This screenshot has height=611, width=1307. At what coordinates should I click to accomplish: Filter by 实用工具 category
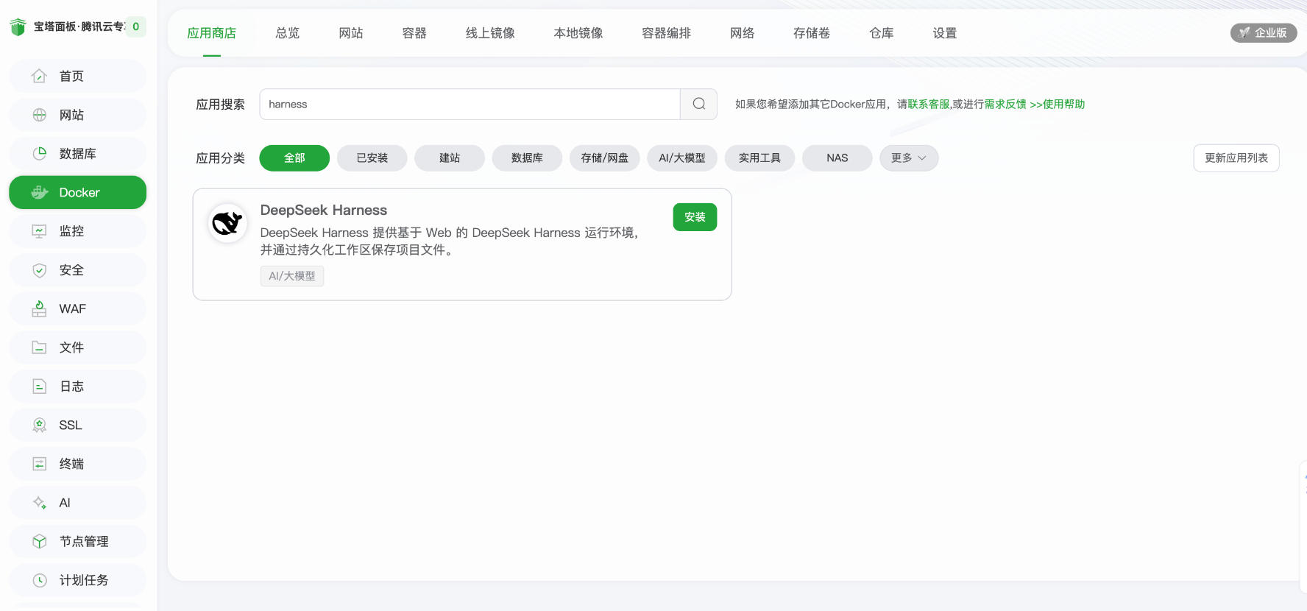759,158
